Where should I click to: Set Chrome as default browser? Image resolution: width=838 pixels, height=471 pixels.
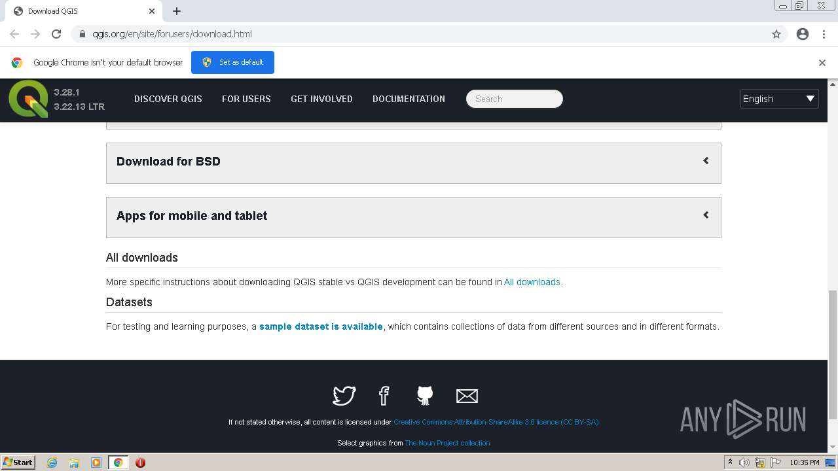point(232,62)
